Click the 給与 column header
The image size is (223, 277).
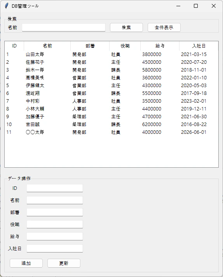[x=160, y=46]
